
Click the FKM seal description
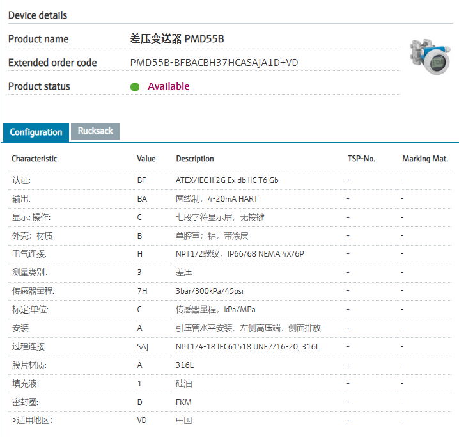183,402
